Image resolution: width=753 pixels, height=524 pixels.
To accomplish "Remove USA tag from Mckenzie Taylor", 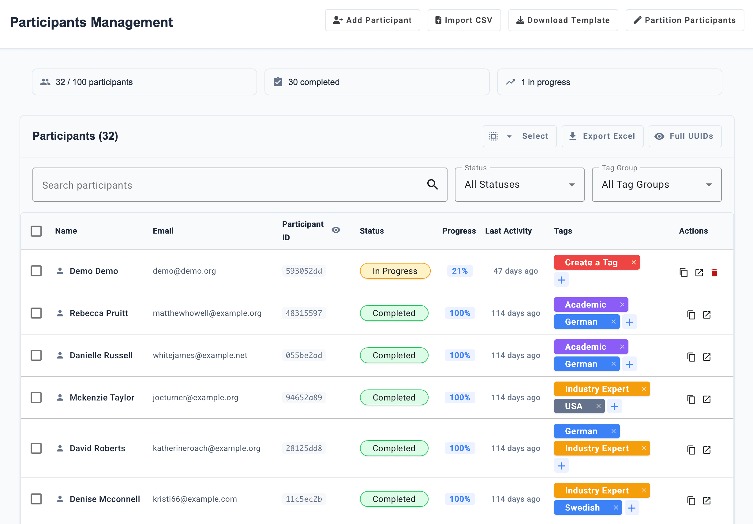I will pos(598,406).
